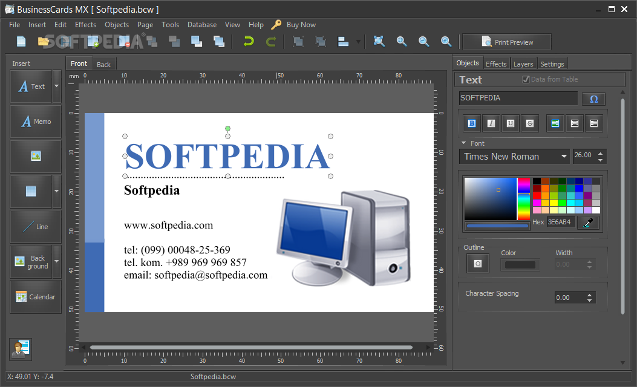Click the SOFTPEDIA text input field
This screenshot has width=637, height=387.
pyautogui.click(x=518, y=98)
